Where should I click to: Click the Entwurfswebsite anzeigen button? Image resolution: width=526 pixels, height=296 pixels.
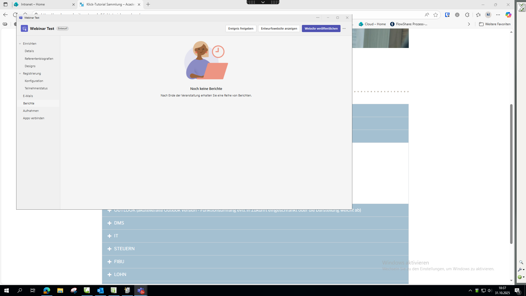coord(279,29)
